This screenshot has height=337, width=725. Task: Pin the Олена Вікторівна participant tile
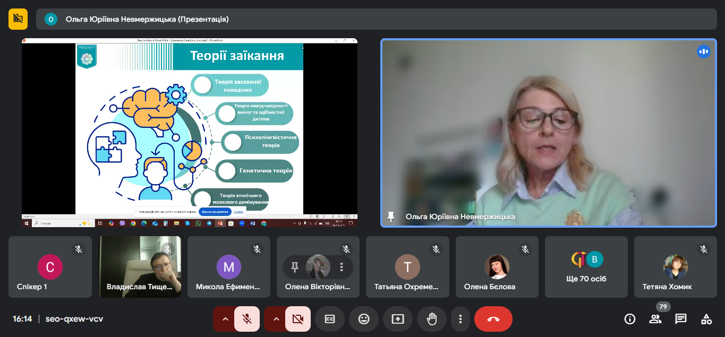[x=295, y=267]
